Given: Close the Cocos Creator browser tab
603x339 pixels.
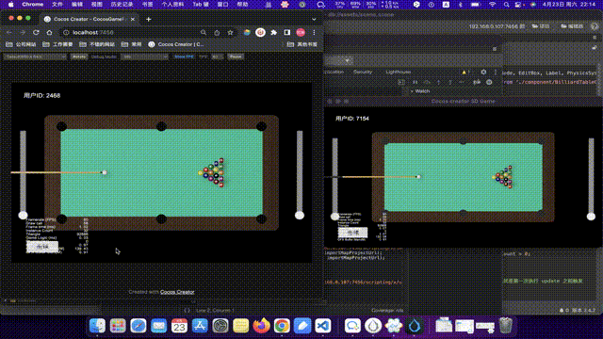Looking at the screenshot, I should tap(133, 19).
